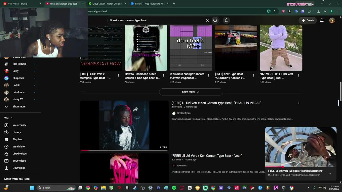
Task: Close the YTMP3 tab
Action: 167,4
